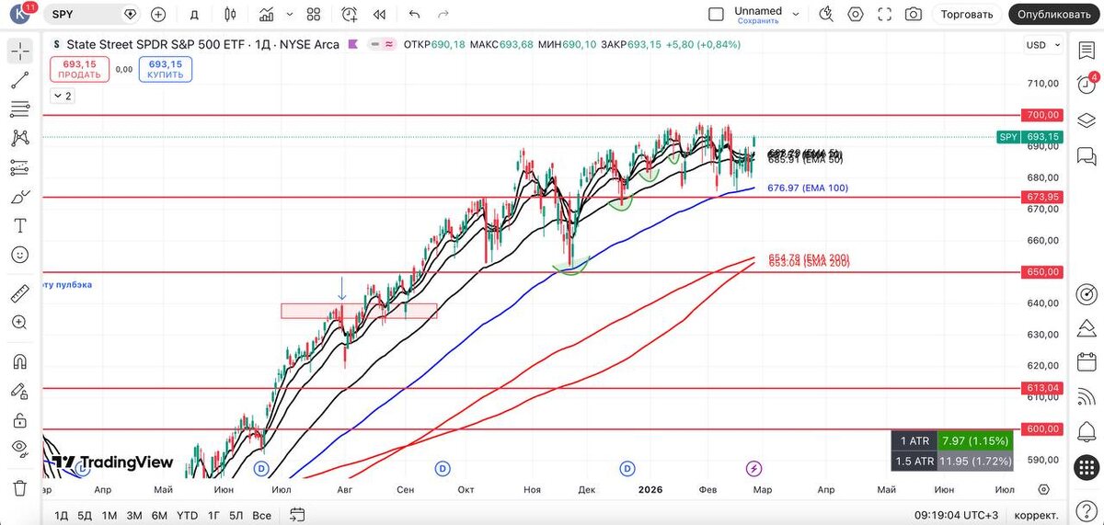Open chart settings hexagon icon
This screenshot has height=525, width=1104.
(x=856, y=15)
